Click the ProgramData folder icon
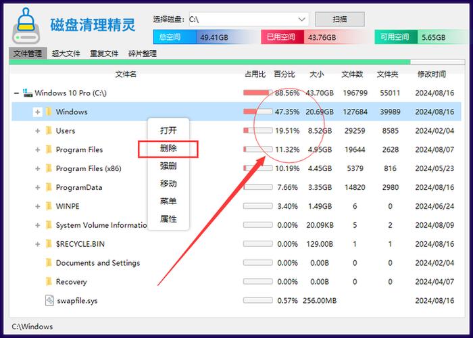Screen dimensions: 473x338 coord(49,187)
